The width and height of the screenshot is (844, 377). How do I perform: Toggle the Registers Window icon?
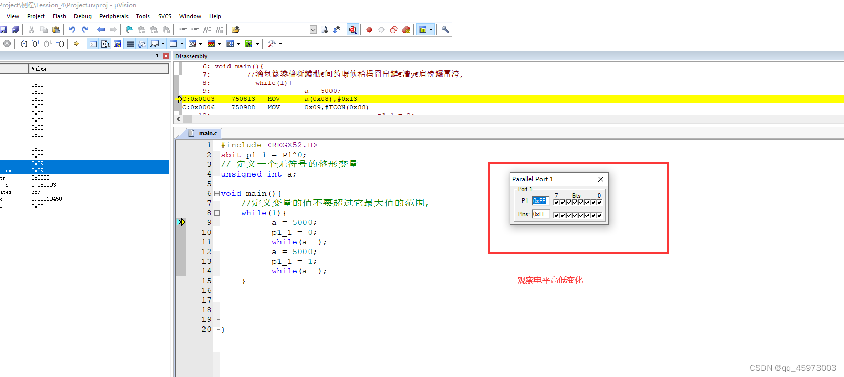[130, 44]
